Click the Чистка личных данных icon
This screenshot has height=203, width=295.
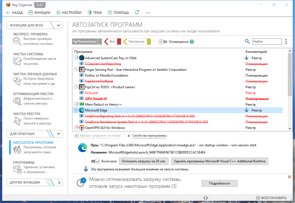click(17, 81)
